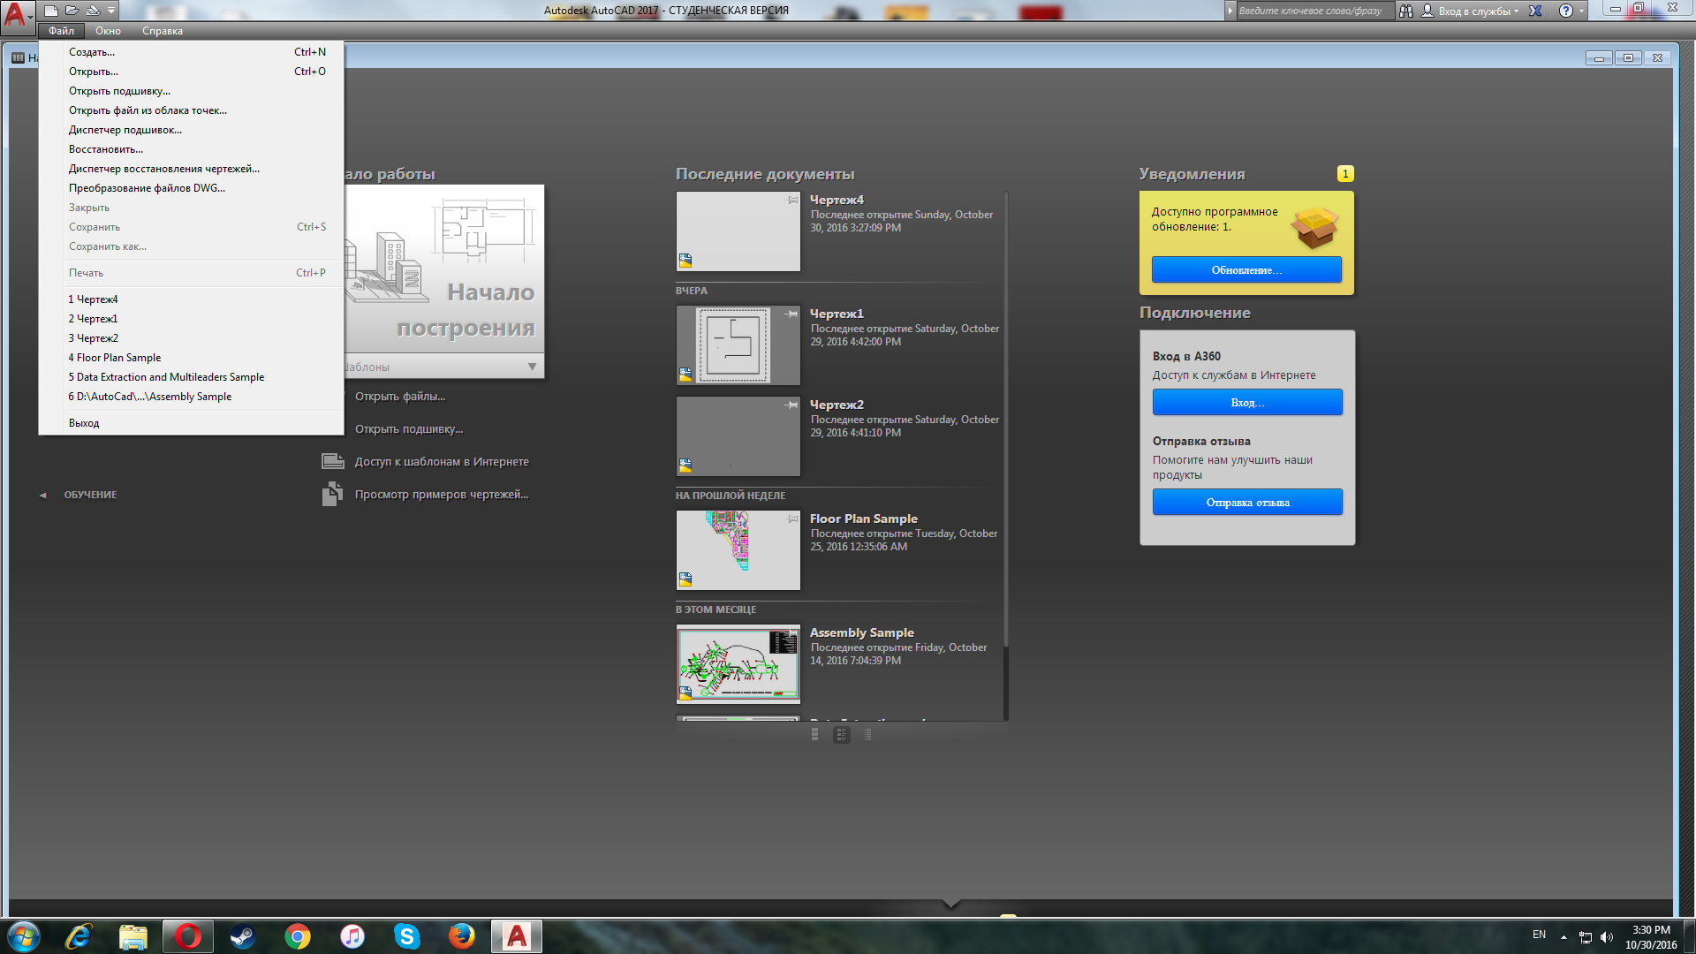This screenshot has height=954, width=1696.
Task: Pin the Чертеж1 recent document
Action: pyautogui.click(x=791, y=314)
